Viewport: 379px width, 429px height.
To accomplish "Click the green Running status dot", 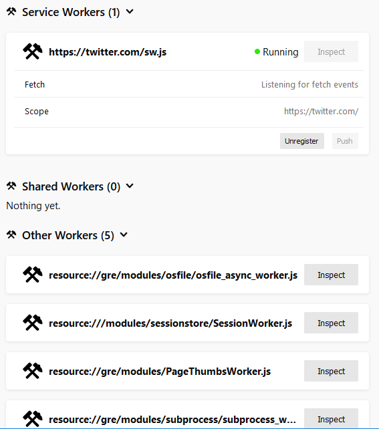I will (x=257, y=51).
